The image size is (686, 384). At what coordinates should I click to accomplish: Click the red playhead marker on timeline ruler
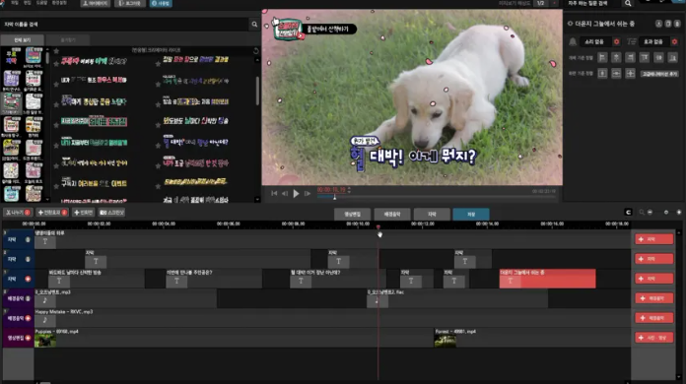(378, 227)
